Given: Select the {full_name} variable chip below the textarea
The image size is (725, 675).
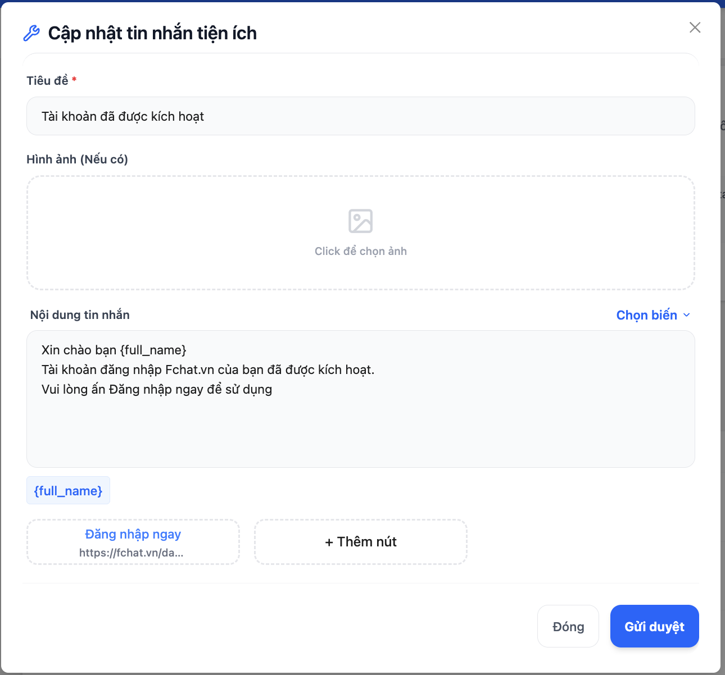Looking at the screenshot, I should click(x=68, y=491).
